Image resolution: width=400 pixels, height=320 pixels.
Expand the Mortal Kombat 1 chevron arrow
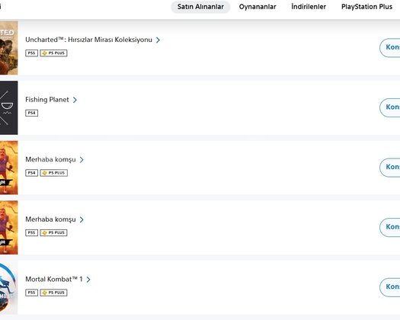[x=88, y=280]
